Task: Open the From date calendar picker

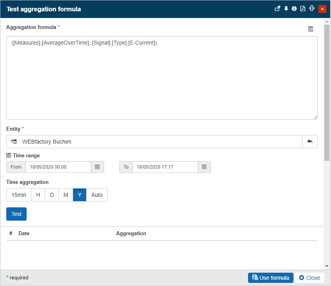Action: click(x=97, y=167)
